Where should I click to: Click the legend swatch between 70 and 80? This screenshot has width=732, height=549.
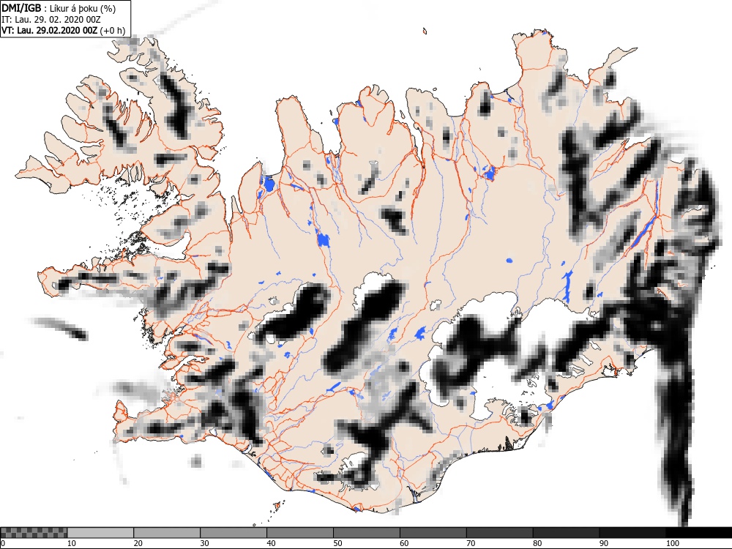[499, 532]
